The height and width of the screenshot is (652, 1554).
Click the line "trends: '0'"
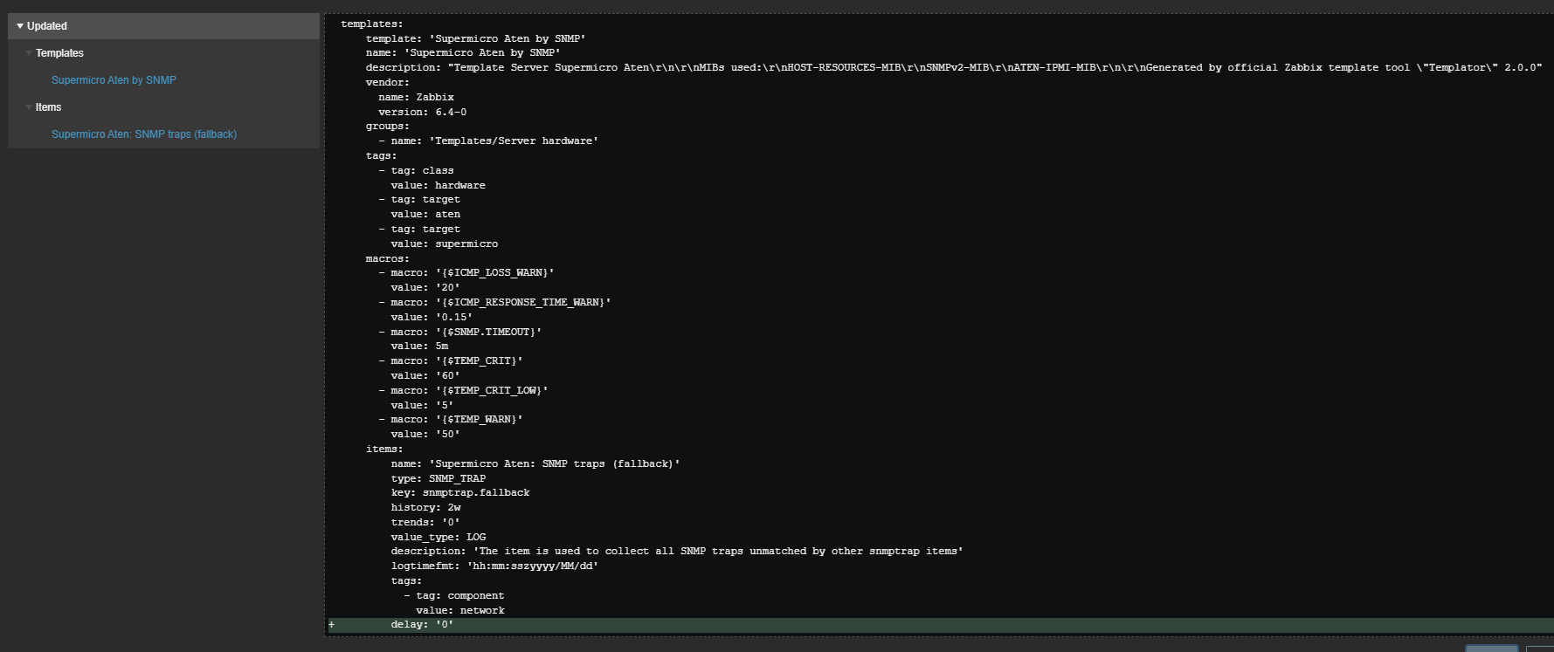pos(425,522)
